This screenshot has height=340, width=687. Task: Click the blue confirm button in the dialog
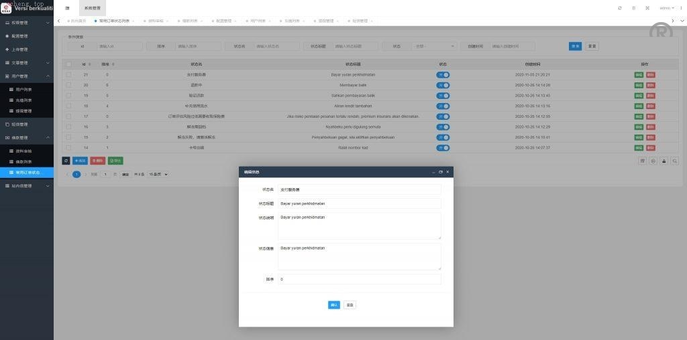point(333,305)
